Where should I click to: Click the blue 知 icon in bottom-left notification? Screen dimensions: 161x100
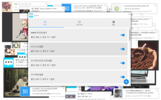[x=25, y=91]
